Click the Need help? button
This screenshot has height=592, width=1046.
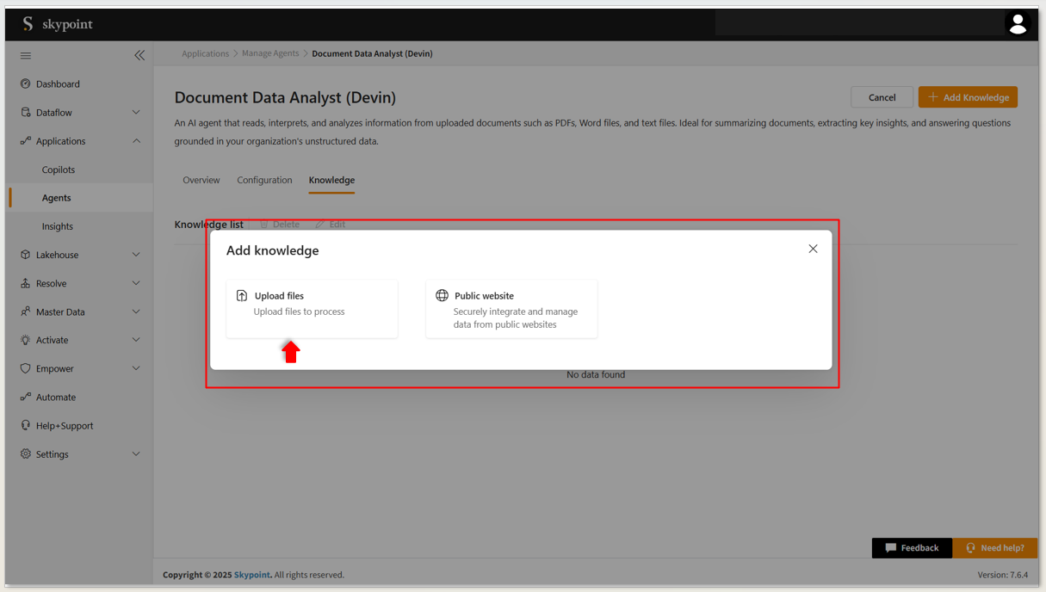(994, 547)
